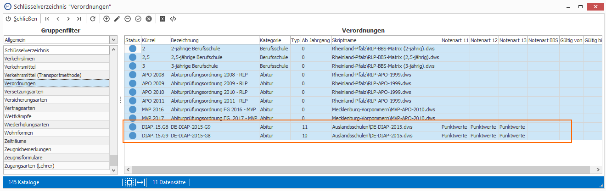Jump to the first record icon
Image resolution: width=606 pixels, height=191 pixels.
click(x=47, y=19)
